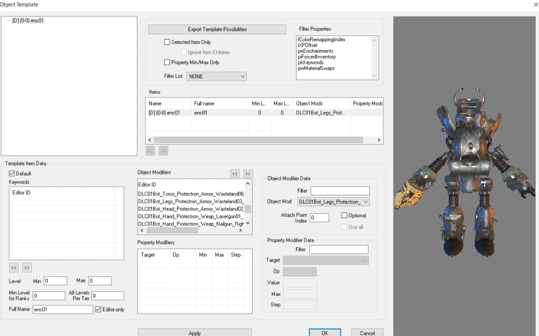This screenshot has width=539, height=336.
Task: Click the right arrow of the Items scrollbar
Action: [379, 140]
